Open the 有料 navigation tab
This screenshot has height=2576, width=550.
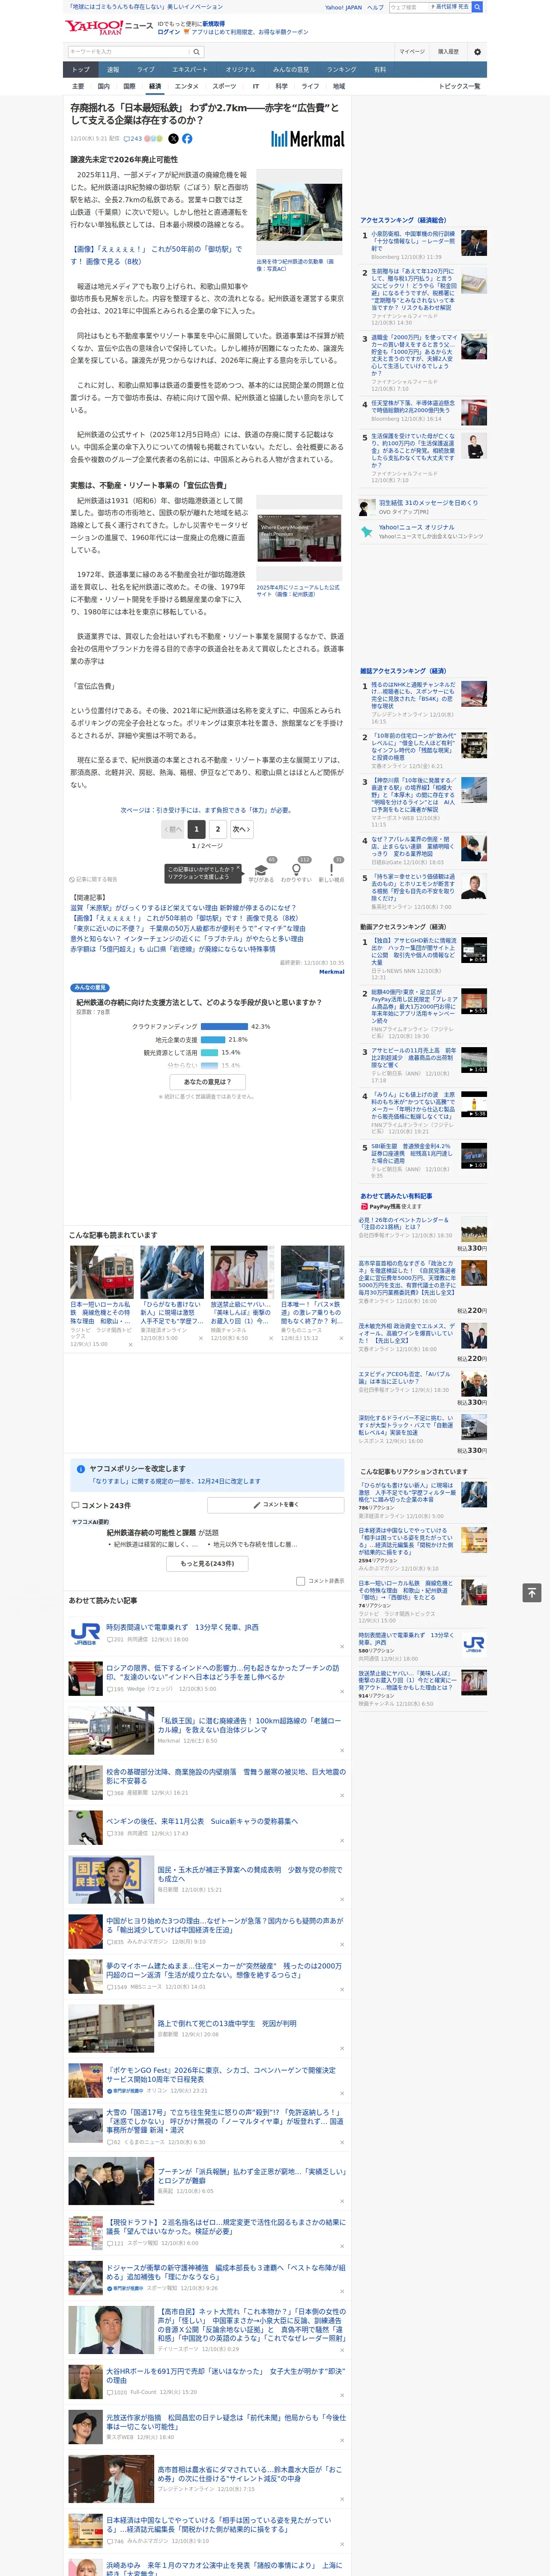380,69
